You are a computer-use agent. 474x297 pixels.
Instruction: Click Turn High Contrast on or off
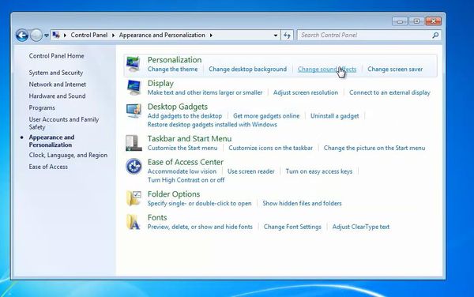click(x=186, y=180)
